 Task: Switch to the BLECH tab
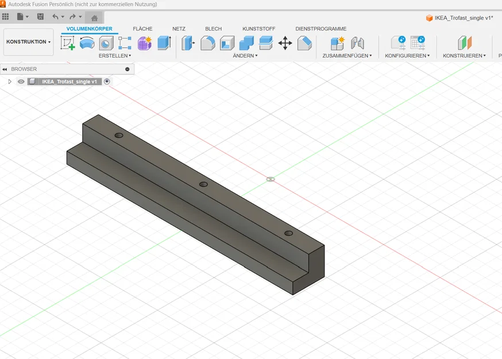[x=213, y=29]
